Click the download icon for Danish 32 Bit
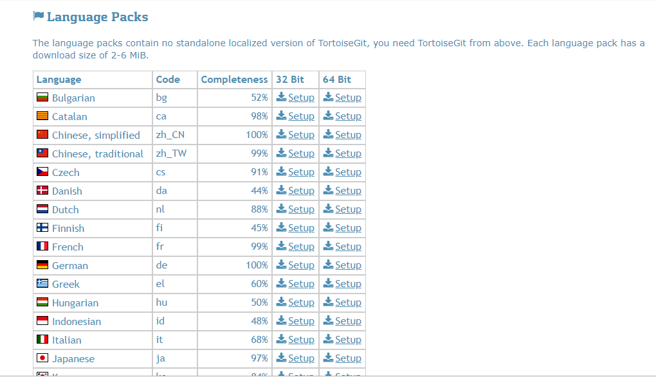 point(282,189)
